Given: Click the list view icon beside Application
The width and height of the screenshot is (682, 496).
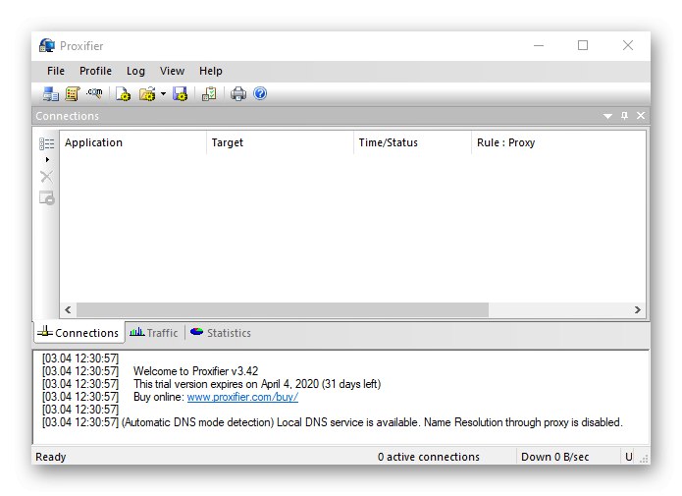Looking at the screenshot, I should [46, 143].
